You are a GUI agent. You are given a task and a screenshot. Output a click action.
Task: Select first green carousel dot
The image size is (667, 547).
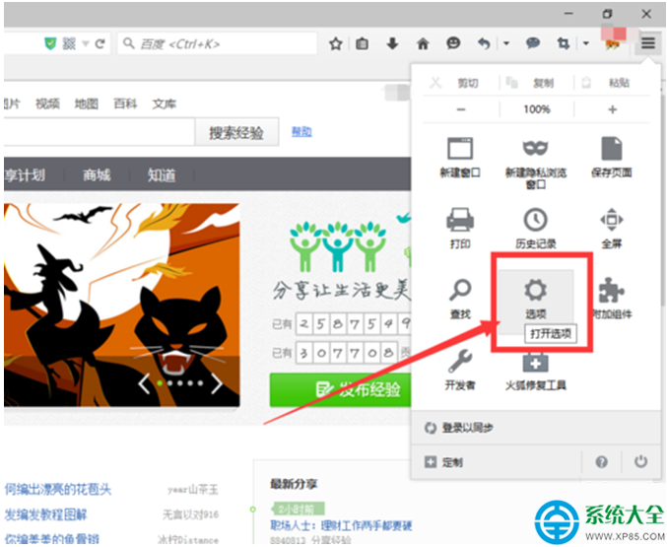coord(160,383)
